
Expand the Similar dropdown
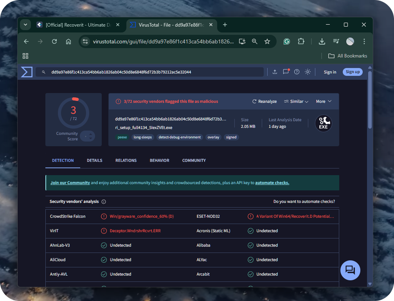coord(296,101)
